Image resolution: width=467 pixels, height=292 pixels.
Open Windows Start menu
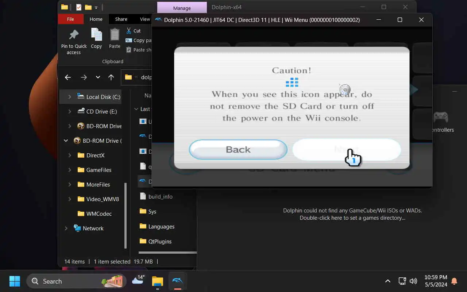[x=15, y=281]
